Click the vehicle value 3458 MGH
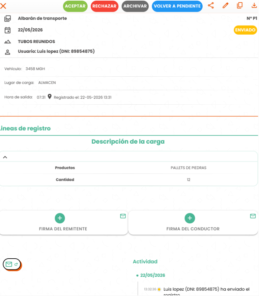 [x=35, y=69]
